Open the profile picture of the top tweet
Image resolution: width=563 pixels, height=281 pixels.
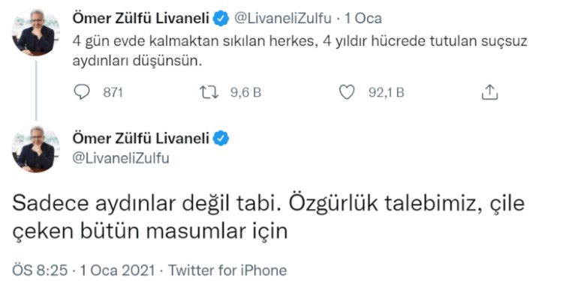(35, 33)
